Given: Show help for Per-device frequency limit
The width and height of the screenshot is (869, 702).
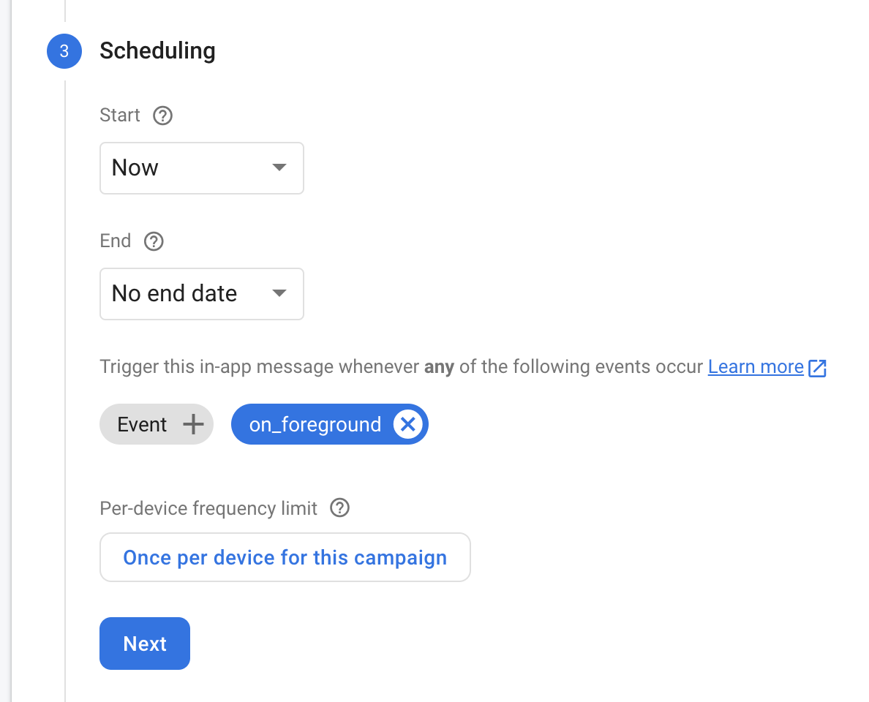Looking at the screenshot, I should point(339,507).
